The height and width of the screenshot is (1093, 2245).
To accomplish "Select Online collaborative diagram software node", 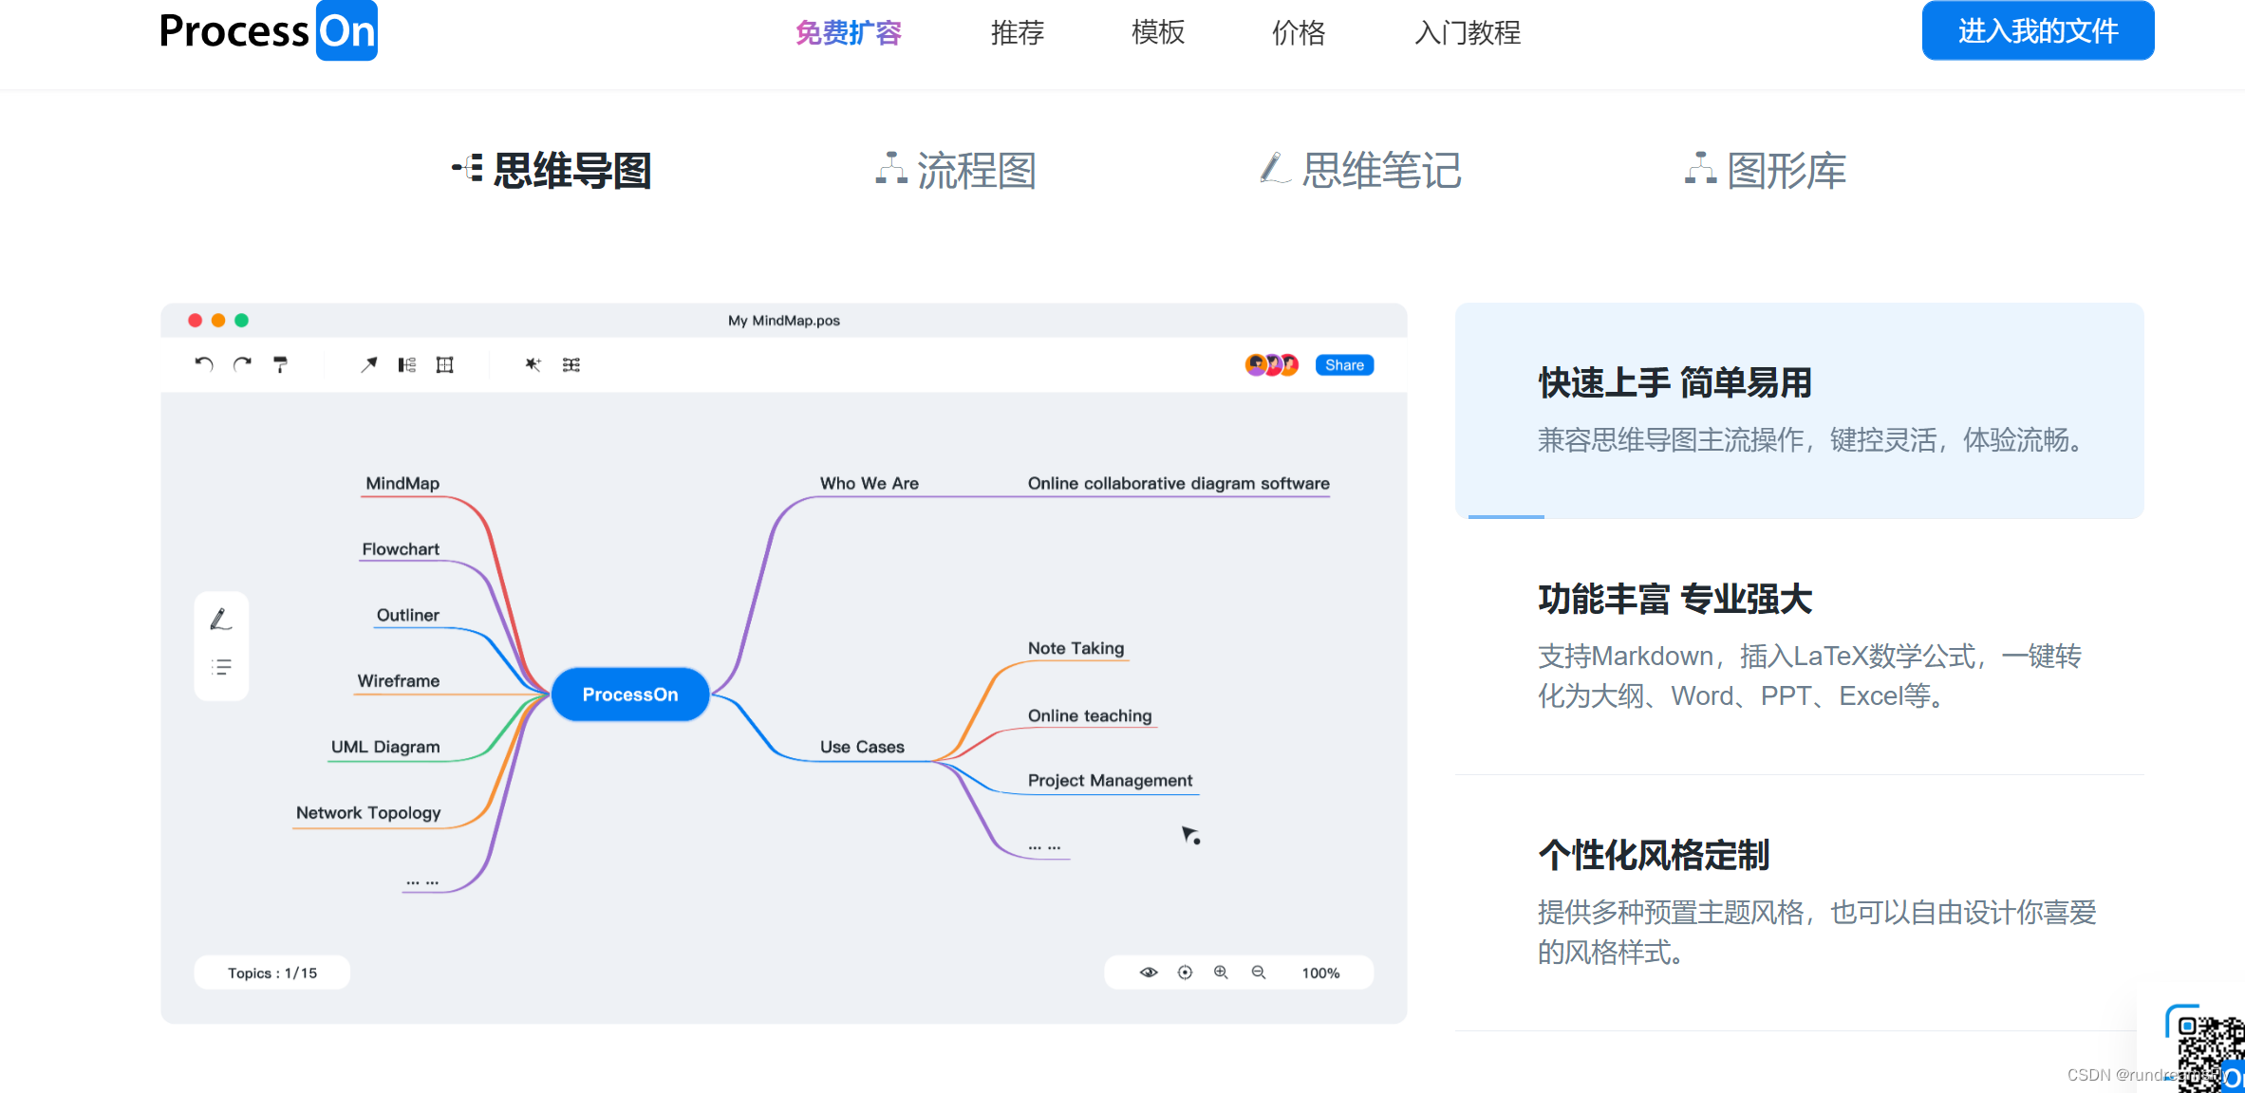I will (x=1179, y=483).
